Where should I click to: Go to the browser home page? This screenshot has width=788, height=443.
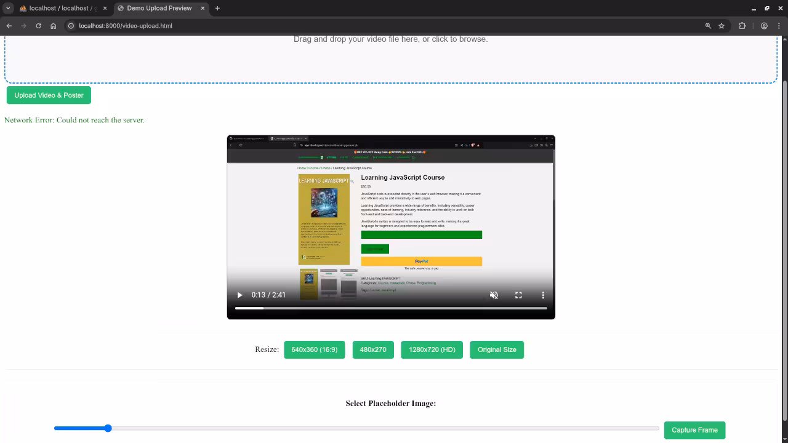[53, 26]
